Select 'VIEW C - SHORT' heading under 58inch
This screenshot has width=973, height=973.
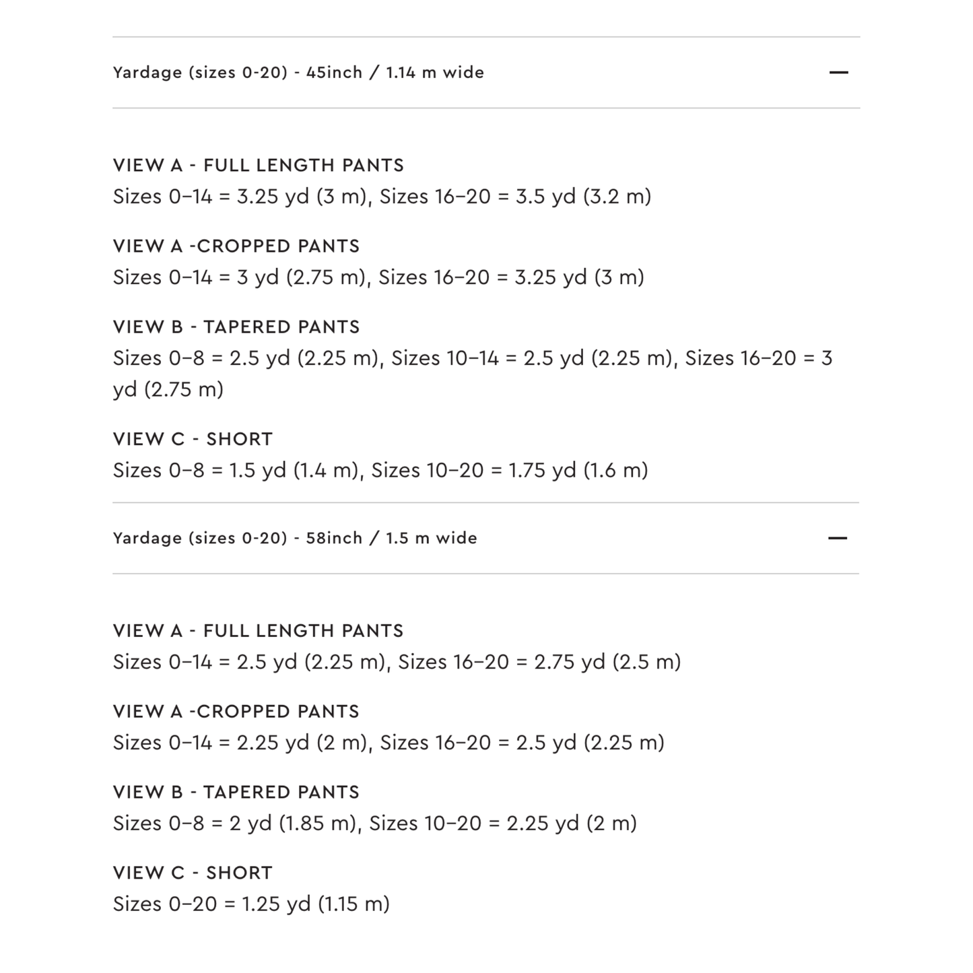(x=193, y=873)
